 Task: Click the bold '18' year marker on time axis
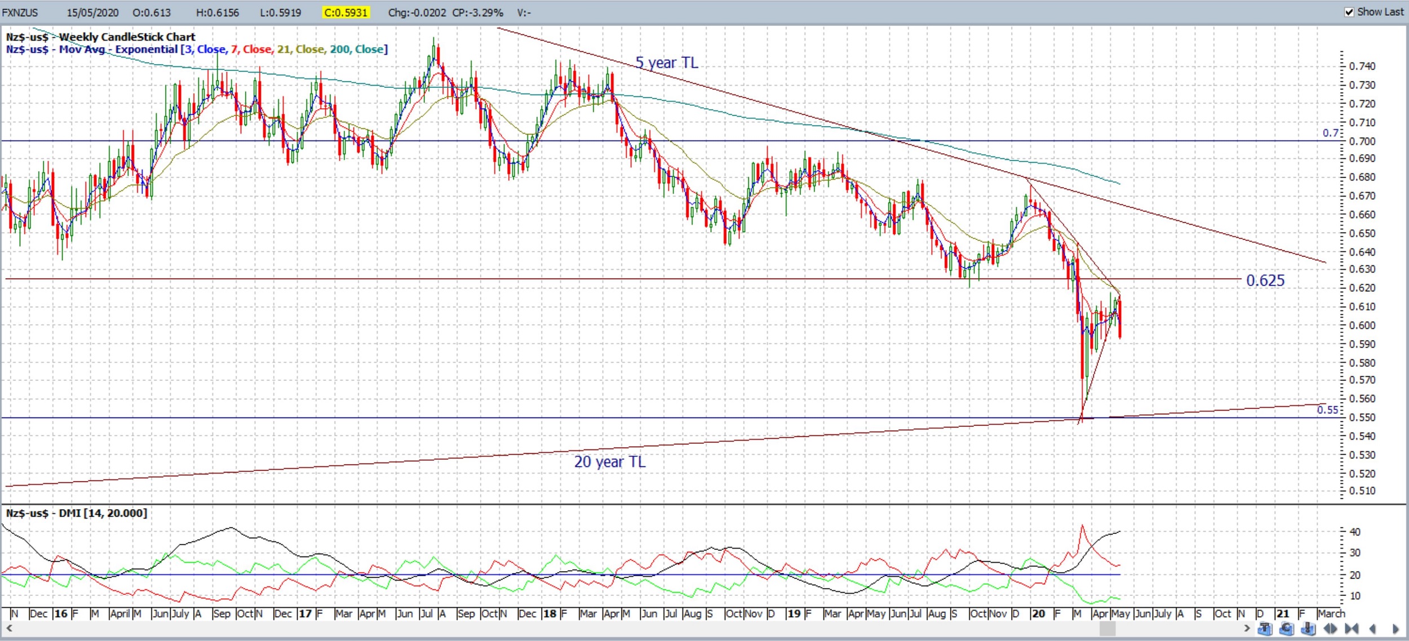pos(549,614)
